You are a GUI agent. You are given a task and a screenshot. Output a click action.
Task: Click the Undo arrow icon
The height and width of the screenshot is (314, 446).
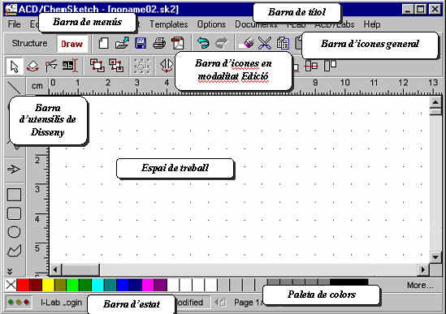203,43
